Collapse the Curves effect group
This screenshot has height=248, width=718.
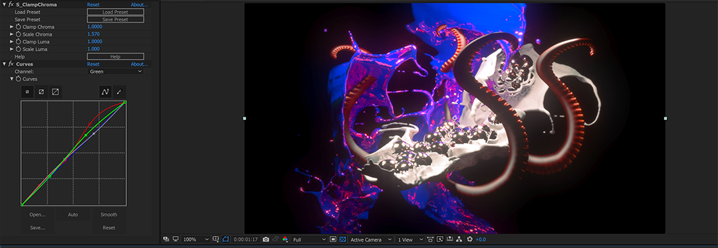coord(4,64)
